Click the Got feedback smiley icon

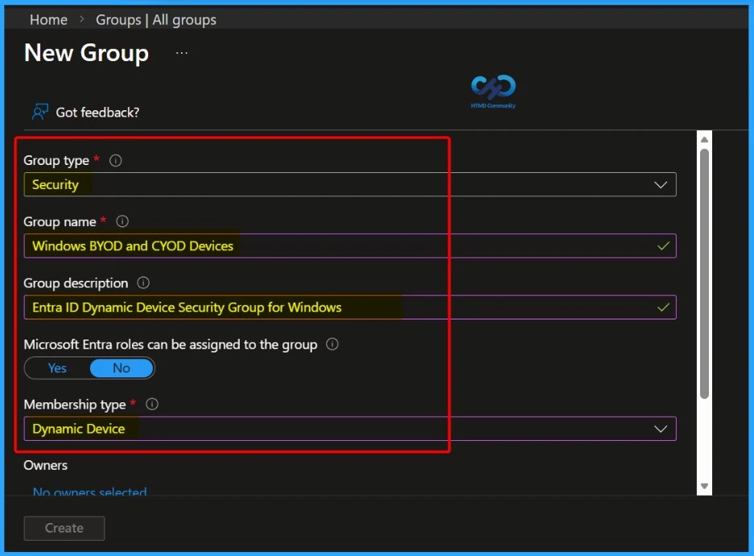click(39, 112)
